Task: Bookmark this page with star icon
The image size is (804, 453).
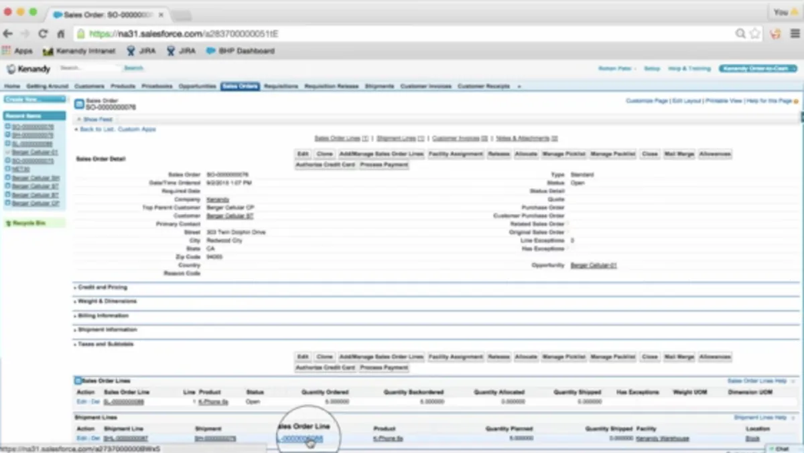Action: pos(755,33)
